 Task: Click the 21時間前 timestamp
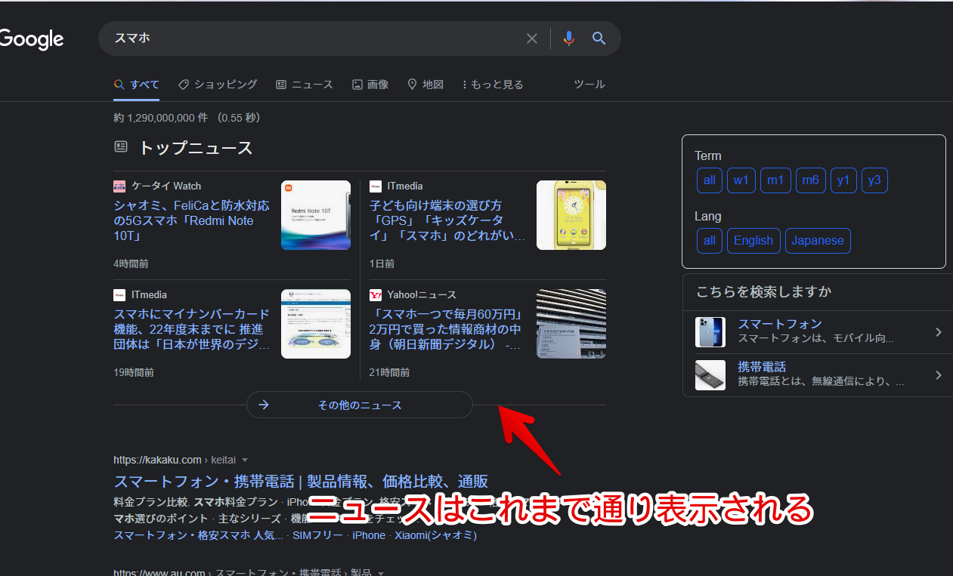pos(389,372)
